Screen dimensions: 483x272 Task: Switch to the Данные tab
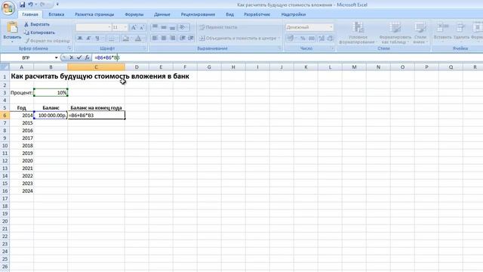(162, 14)
